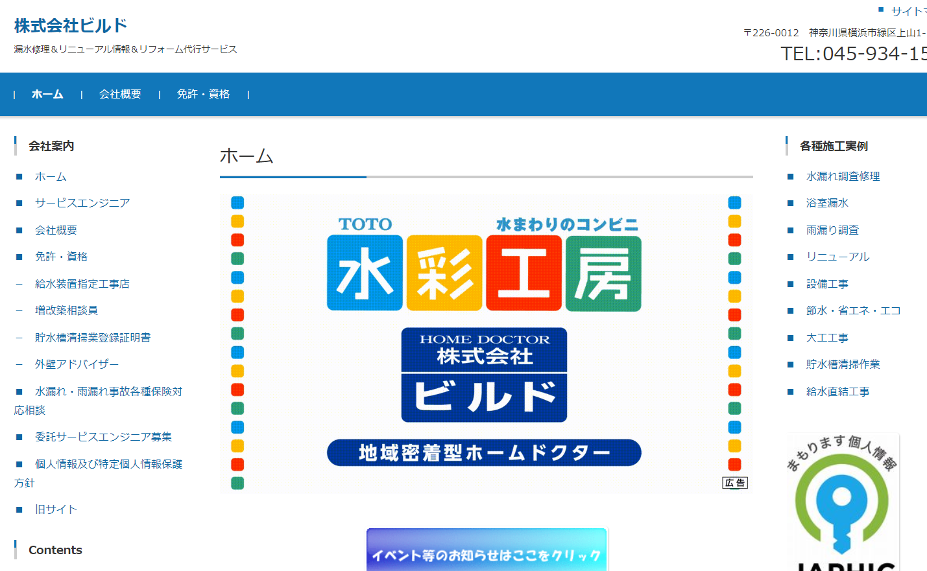This screenshot has height=571, width=927.
Task: Open the 増改築相談員 link
Action: (x=66, y=310)
